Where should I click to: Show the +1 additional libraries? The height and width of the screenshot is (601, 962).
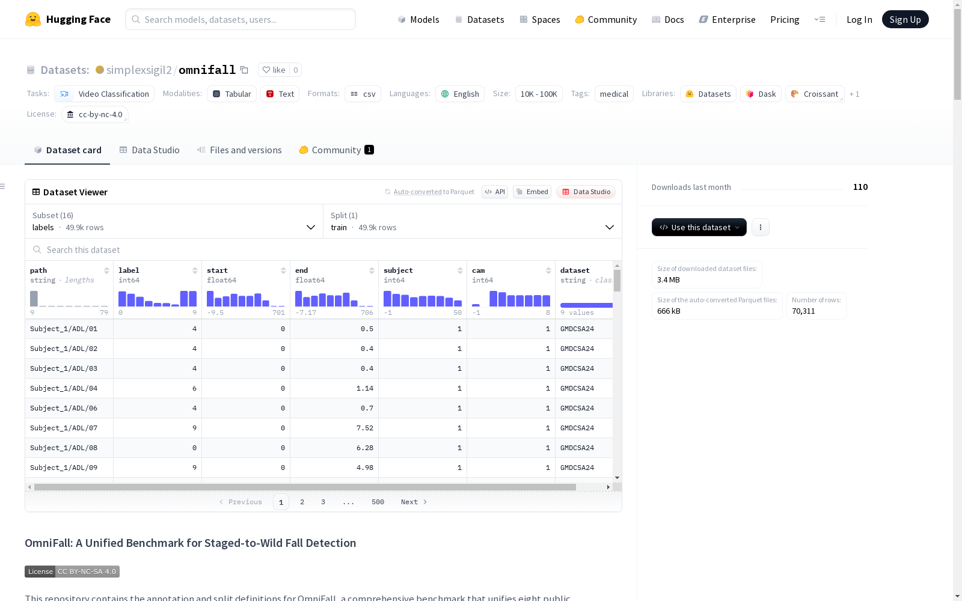[854, 94]
